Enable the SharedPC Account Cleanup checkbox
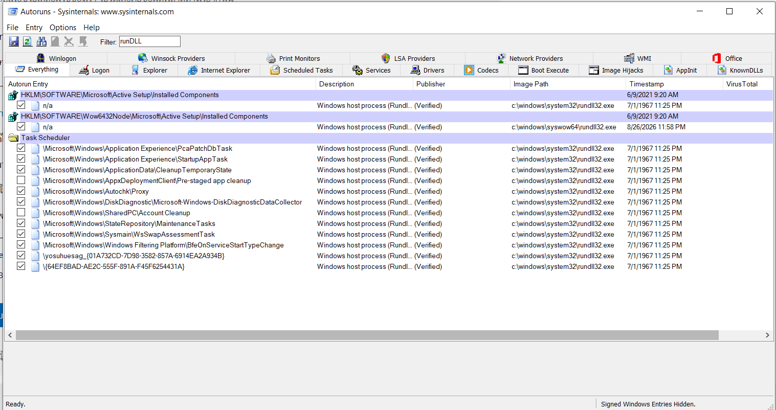Image resolution: width=776 pixels, height=410 pixels. coord(21,213)
